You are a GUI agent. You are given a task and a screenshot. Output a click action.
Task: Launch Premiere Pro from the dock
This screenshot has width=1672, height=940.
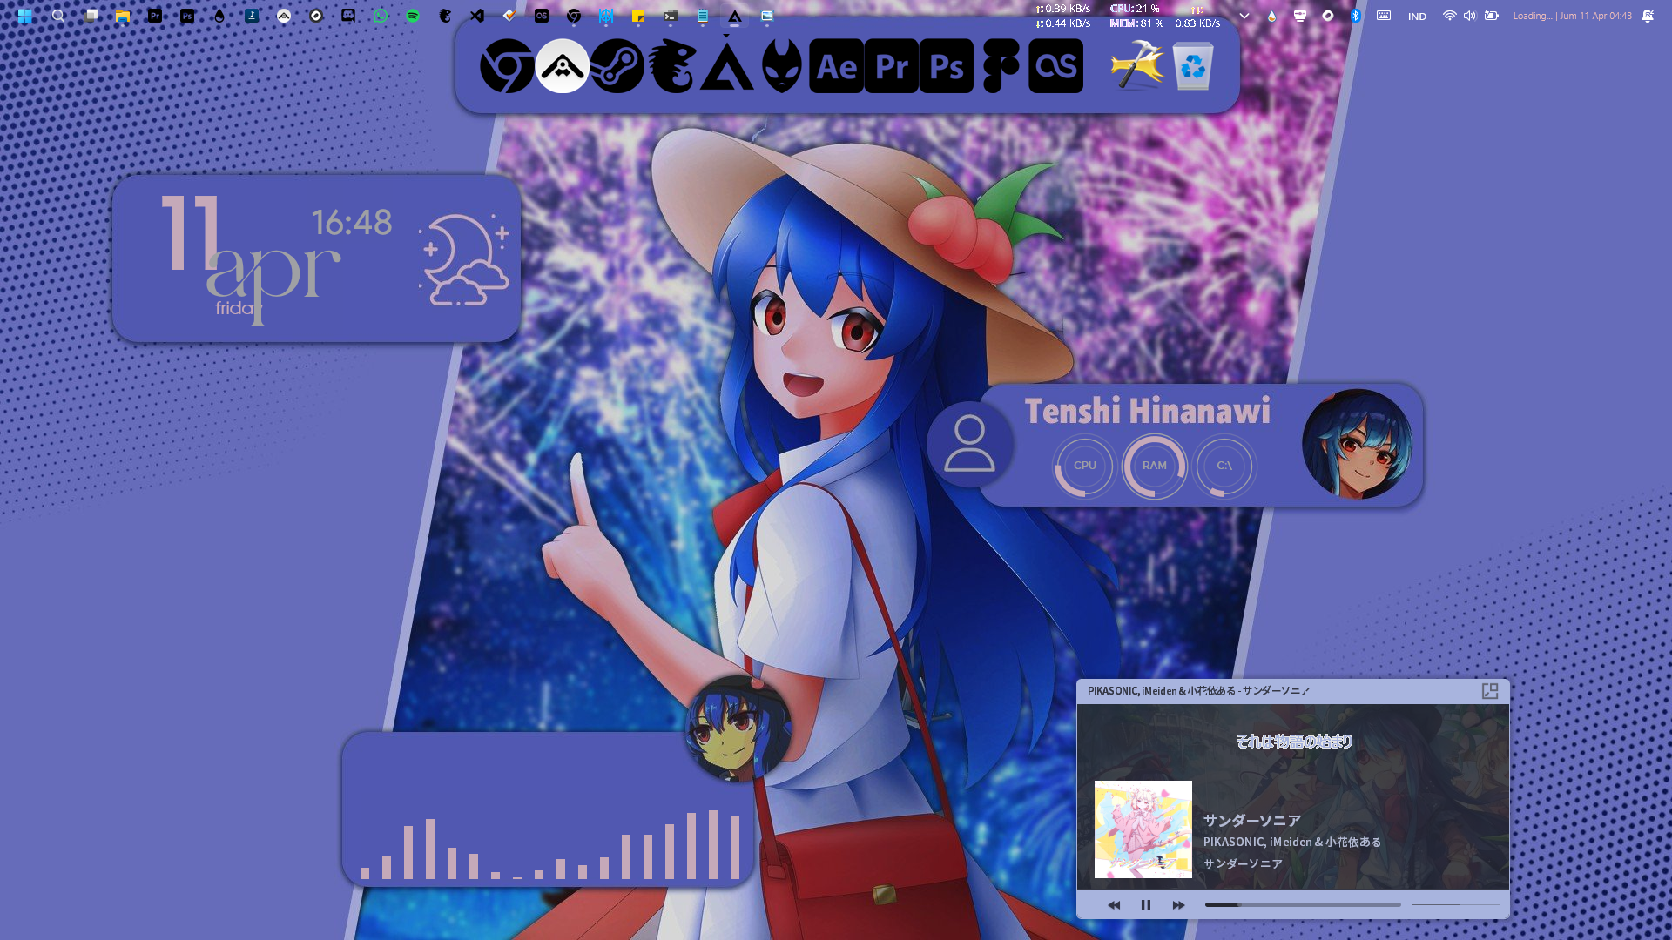pos(892,66)
